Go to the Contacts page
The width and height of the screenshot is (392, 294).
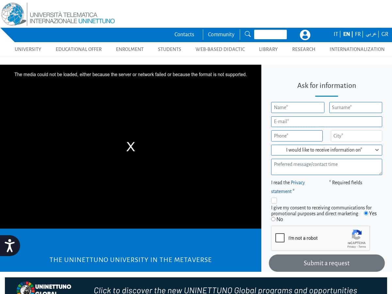[184, 34]
